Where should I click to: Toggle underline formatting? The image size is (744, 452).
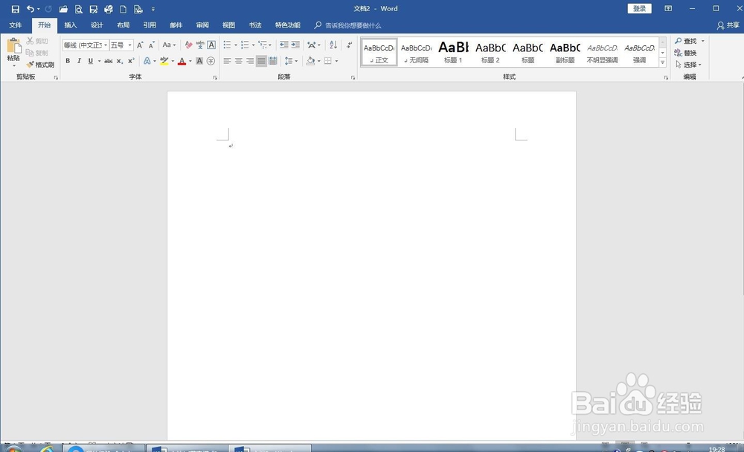[90, 61]
